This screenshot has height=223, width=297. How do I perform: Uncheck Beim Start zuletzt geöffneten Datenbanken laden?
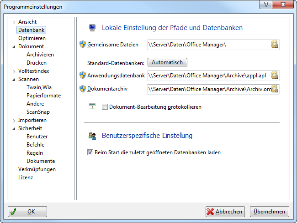pos(90,152)
